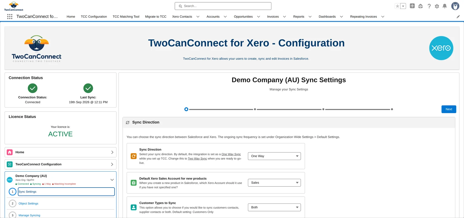The image size is (464, 218).
Task: Open TwoCanConnect Configuration item arrow
Action: 112,164
